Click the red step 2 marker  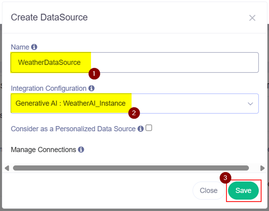134,113
